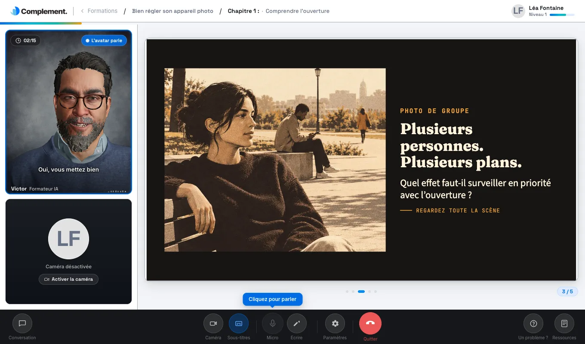Screen dimensions: 585x344
Task: Open the Ecrire pencil tool
Action: (x=296, y=323)
